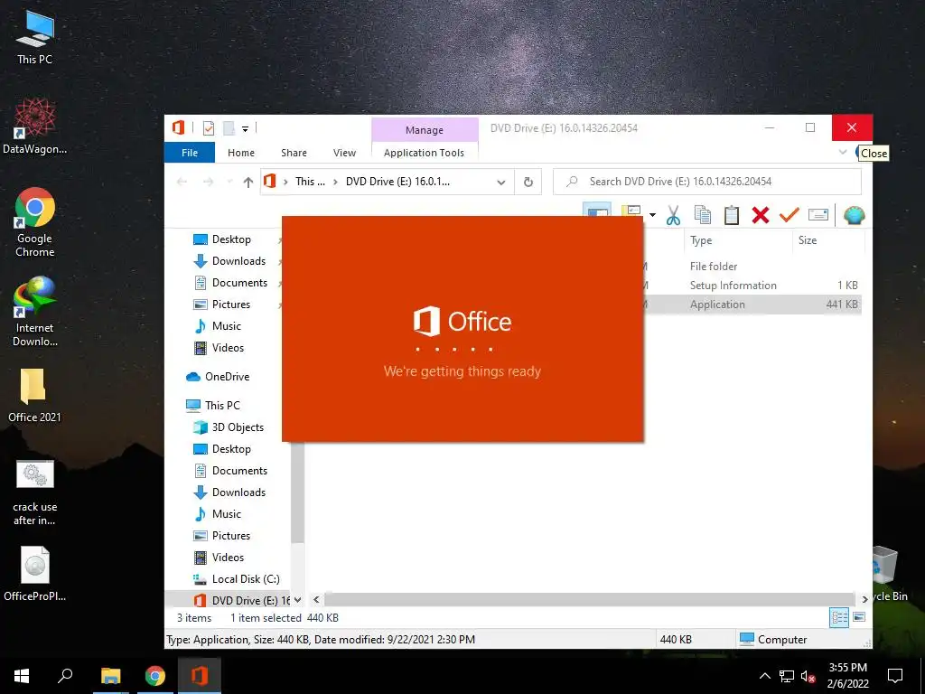
Task: Click the horizontal scrollbar left arrow
Action: coord(316,600)
